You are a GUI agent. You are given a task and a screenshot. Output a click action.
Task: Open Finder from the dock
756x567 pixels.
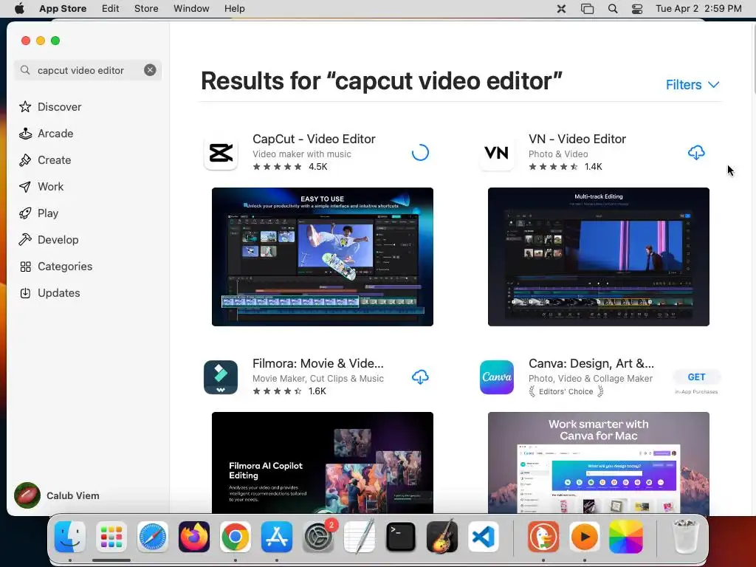70,537
